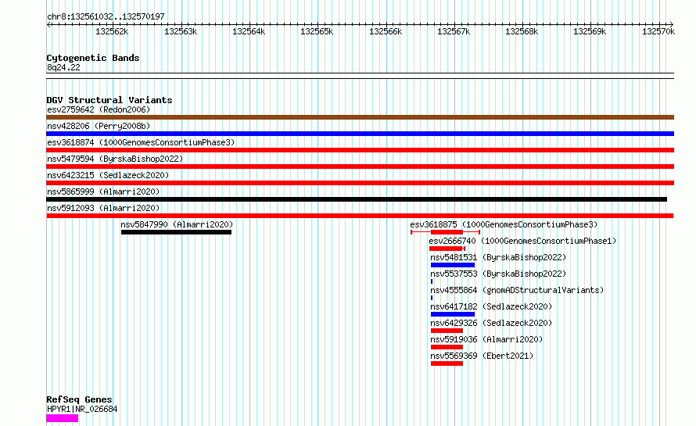Image resolution: width=696 pixels, height=426 pixels.
Task: Open nsv5537553 (ByrskaBishop2022) label
Action: point(498,274)
